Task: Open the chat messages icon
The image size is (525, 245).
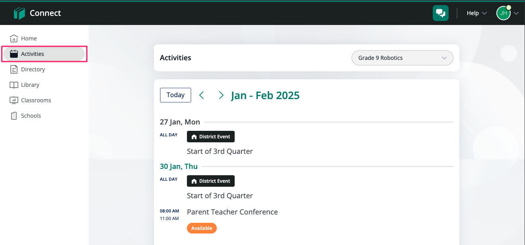Action: pos(440,13)
